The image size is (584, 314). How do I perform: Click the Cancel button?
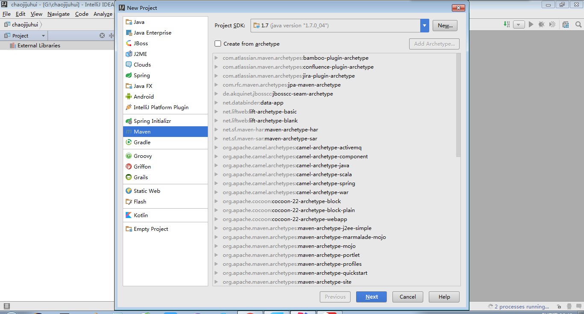pyautogui.click(x=408, y=297)
